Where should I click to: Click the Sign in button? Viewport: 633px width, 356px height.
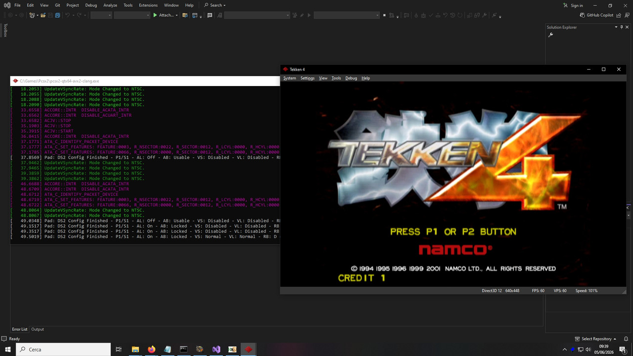click(573, 5)
